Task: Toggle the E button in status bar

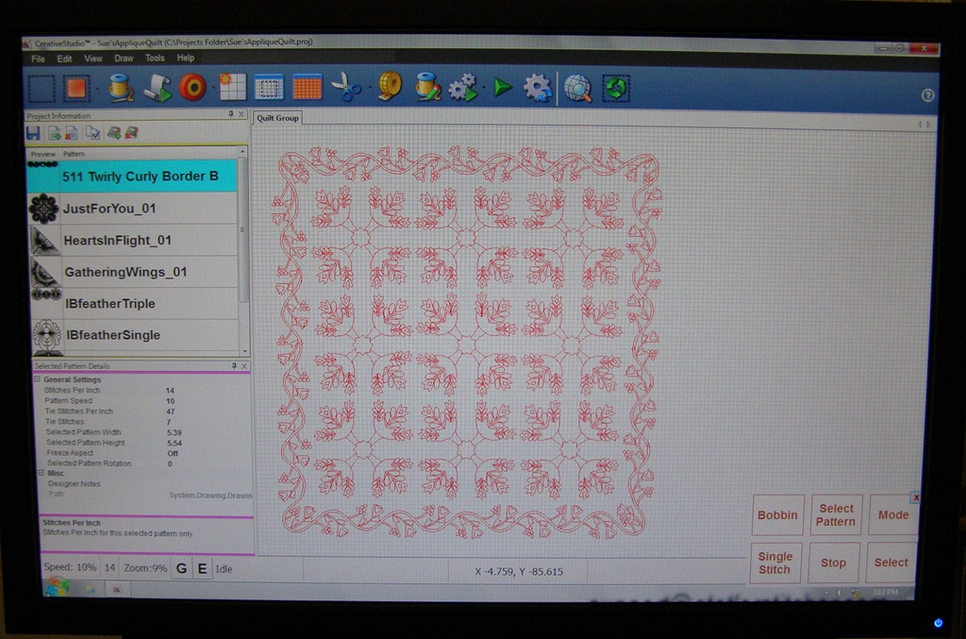Action: 202,568
